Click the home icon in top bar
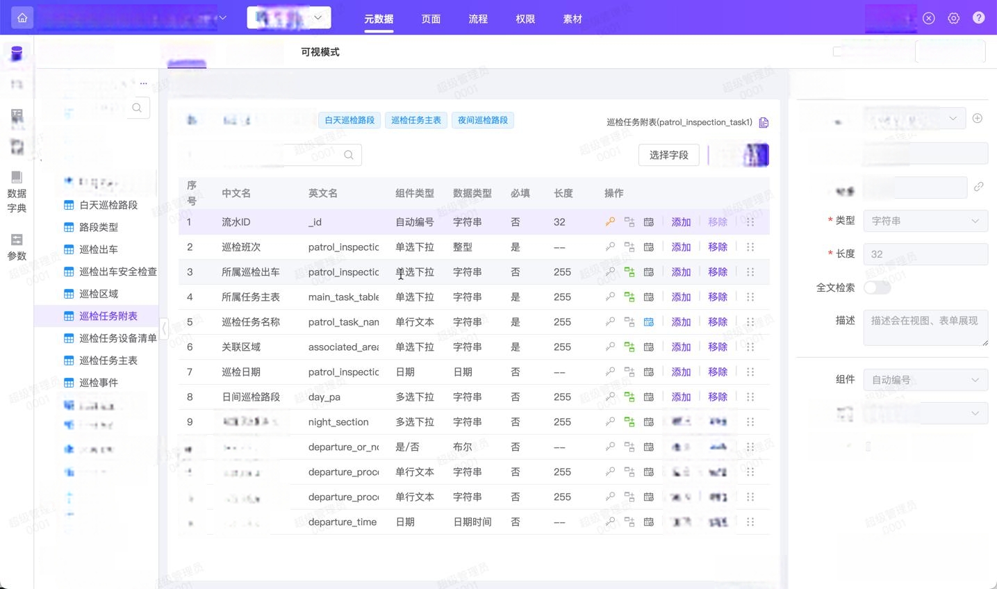Screen dimensions: 997x589 tap(22, 18)
